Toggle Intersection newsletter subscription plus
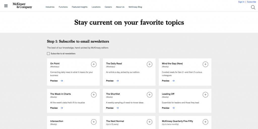 pos(94,122)
